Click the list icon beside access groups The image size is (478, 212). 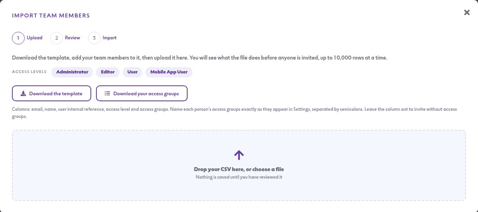coord(108,94)
